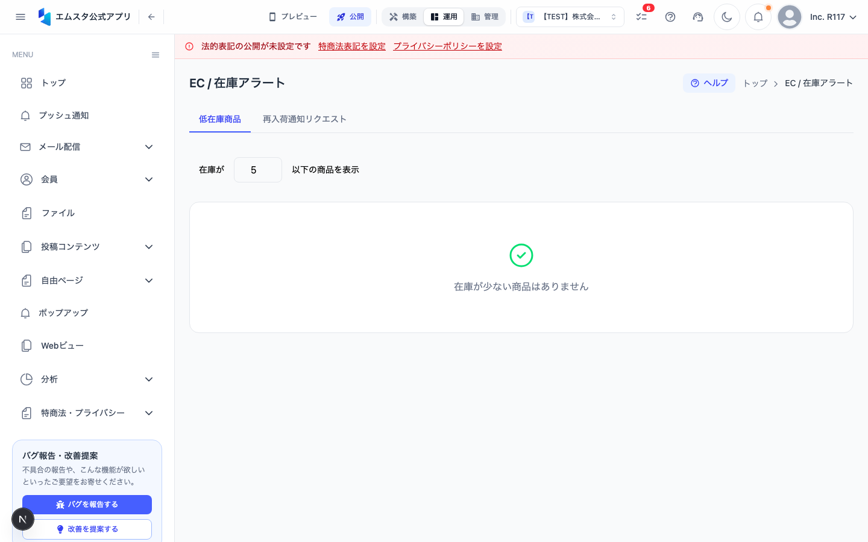Open notifications bell in the header
Viewport: 868px width, 542px height.
(758, 17)
